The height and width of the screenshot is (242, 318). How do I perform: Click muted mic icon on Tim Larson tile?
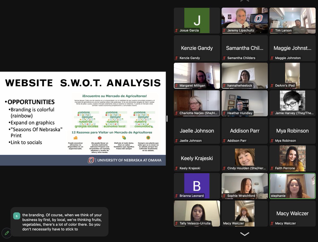pos(272,30)
